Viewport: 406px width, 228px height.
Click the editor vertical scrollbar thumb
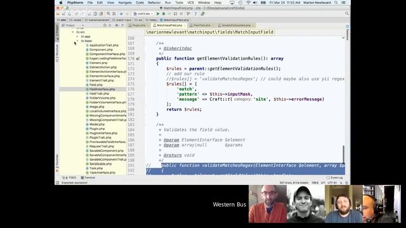point(344,154)
